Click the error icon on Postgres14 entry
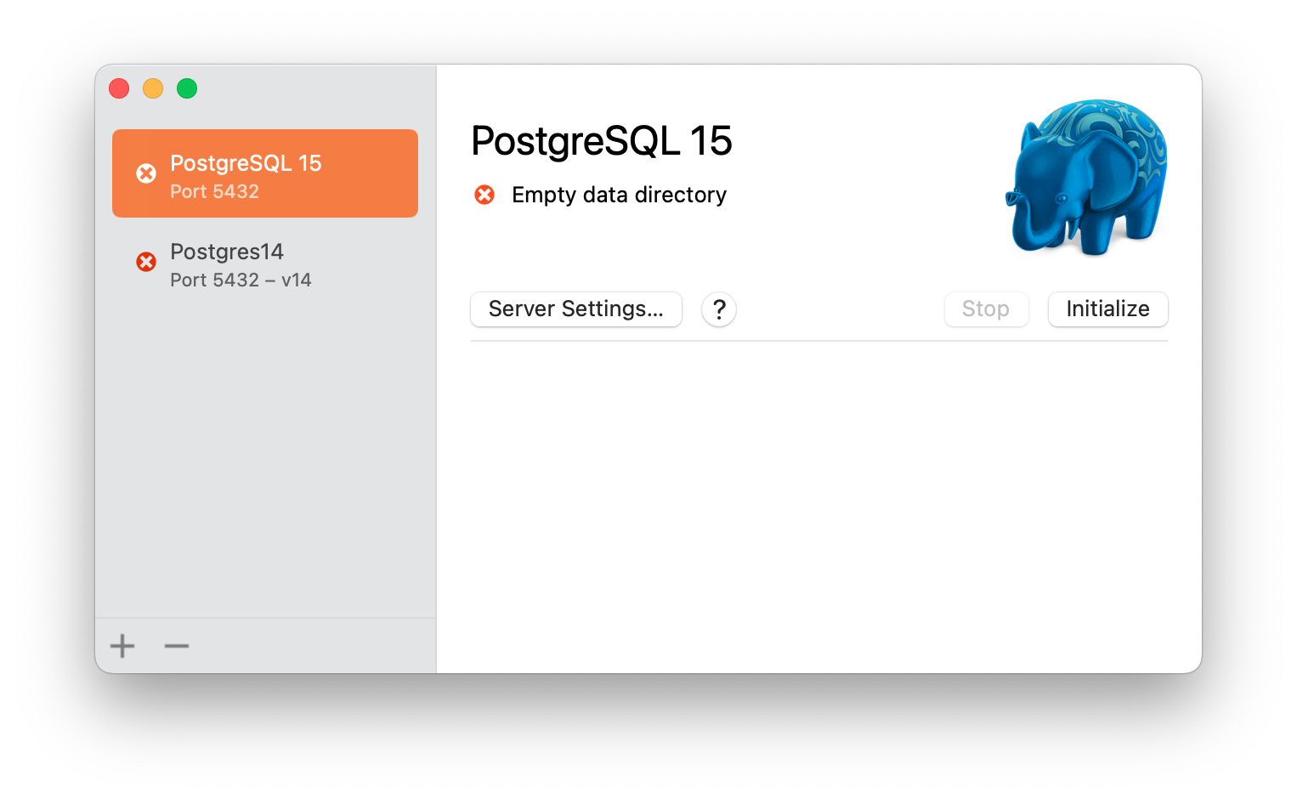Viewport: 1297px width, 799px height. 146,262
